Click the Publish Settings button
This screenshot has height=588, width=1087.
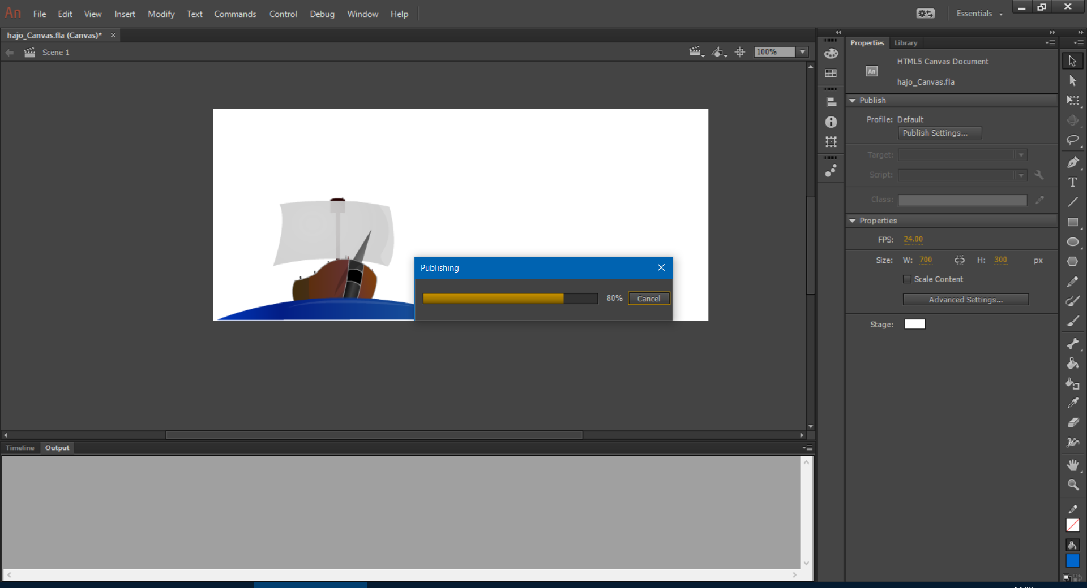pos(939,133)
